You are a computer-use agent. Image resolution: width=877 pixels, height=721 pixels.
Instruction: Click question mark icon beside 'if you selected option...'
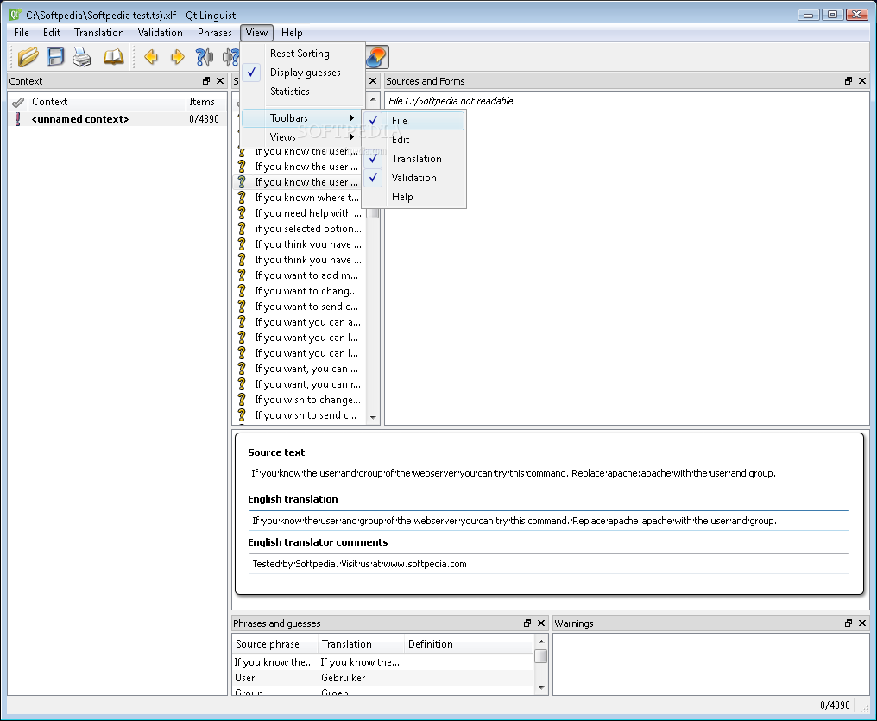click(x=242, y=228)
